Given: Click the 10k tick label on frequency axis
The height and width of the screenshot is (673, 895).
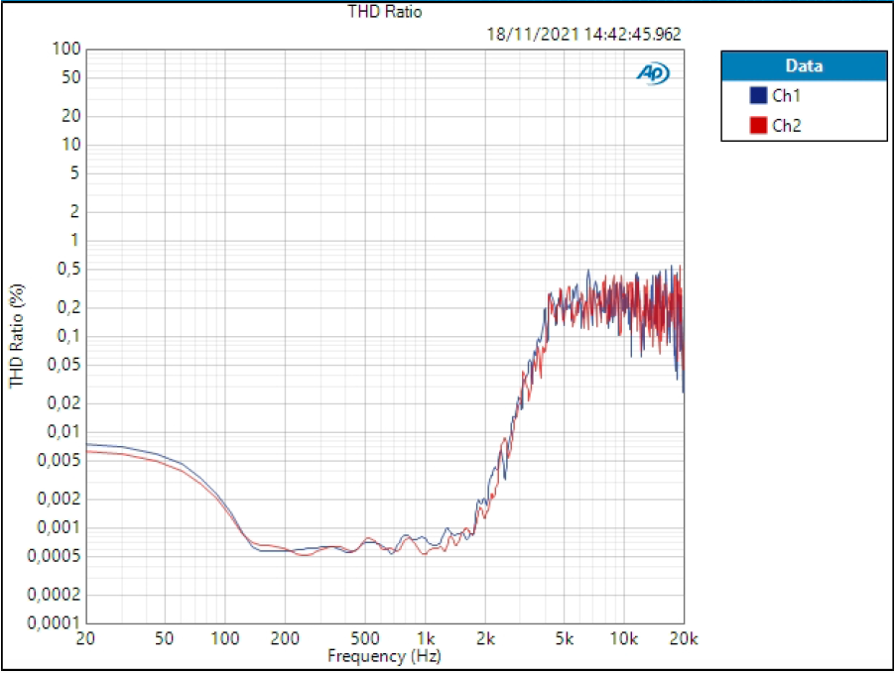Looking at the screenshot, I should click(x=623, y=637).
